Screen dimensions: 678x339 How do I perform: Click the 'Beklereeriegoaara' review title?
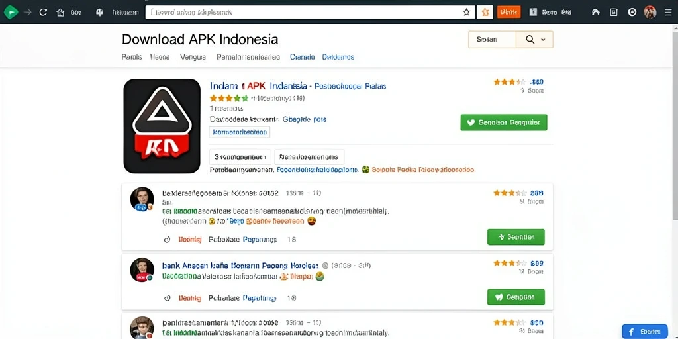(220, 193)
